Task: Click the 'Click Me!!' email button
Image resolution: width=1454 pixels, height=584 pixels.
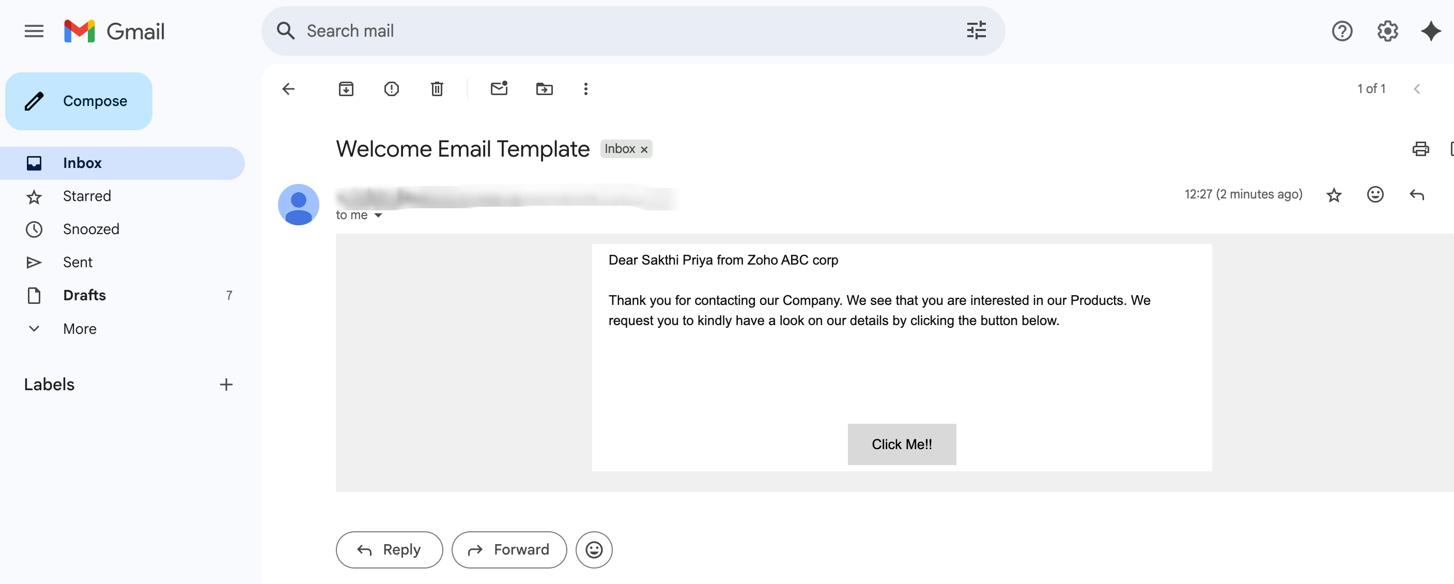Action: pos(902,444)
